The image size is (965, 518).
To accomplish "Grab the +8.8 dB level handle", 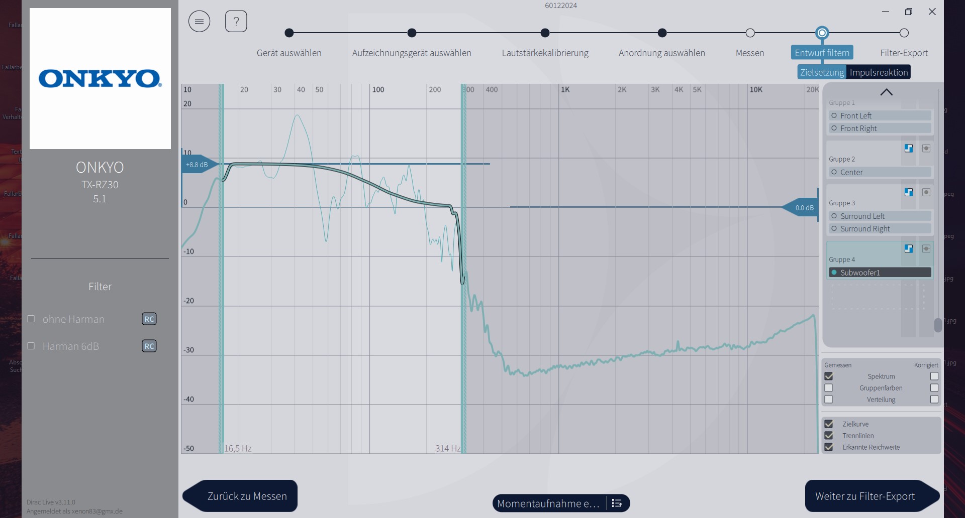I will coord(200,164).
